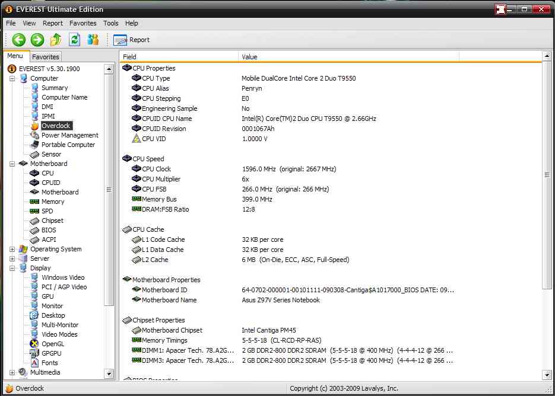Select the Fonts icon in tree
Viewport: 555px width, 396px height.
(x=34, y=363)
